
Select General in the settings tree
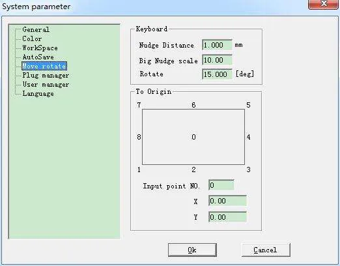(36, 29)
